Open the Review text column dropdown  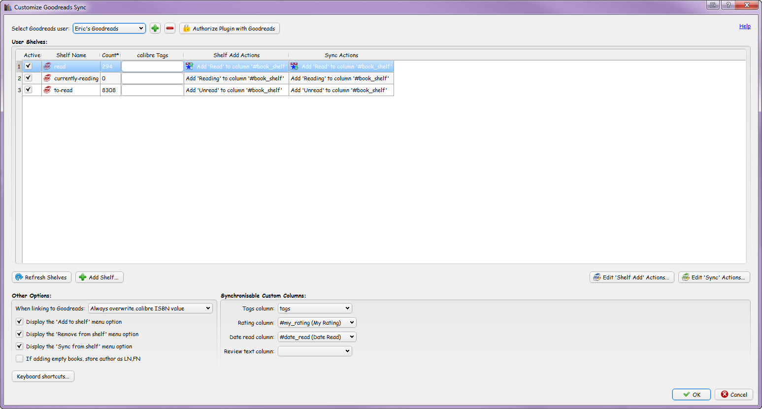[x=315, y=351]
